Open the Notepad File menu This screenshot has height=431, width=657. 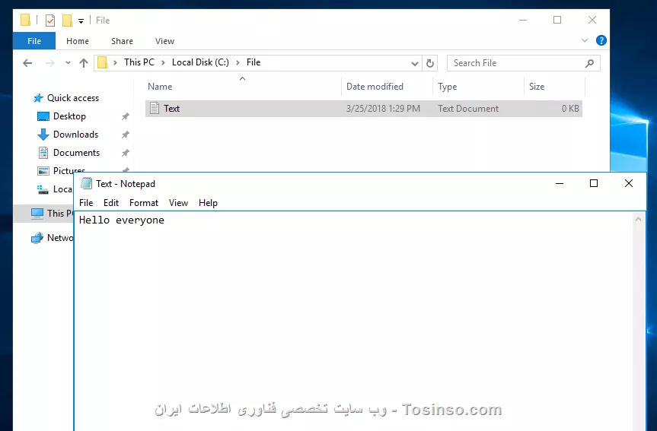tap(86, 203)
